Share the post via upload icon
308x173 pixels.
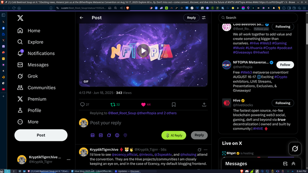point(204,105)
